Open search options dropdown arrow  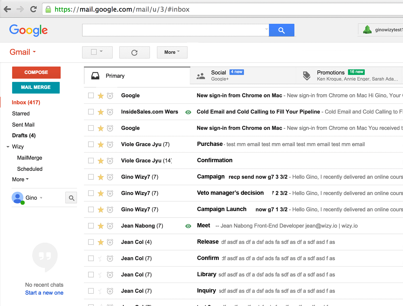click(x=266, y=29)
